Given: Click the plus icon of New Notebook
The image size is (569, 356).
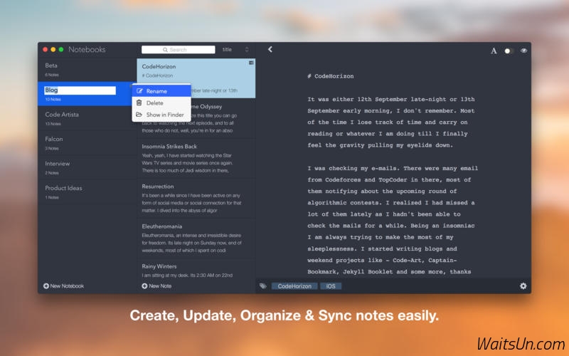Looking at the screenshot, I should pyautogui.click(x=46, y=286).
